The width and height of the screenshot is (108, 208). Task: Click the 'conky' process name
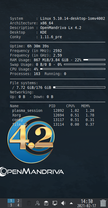18,120
